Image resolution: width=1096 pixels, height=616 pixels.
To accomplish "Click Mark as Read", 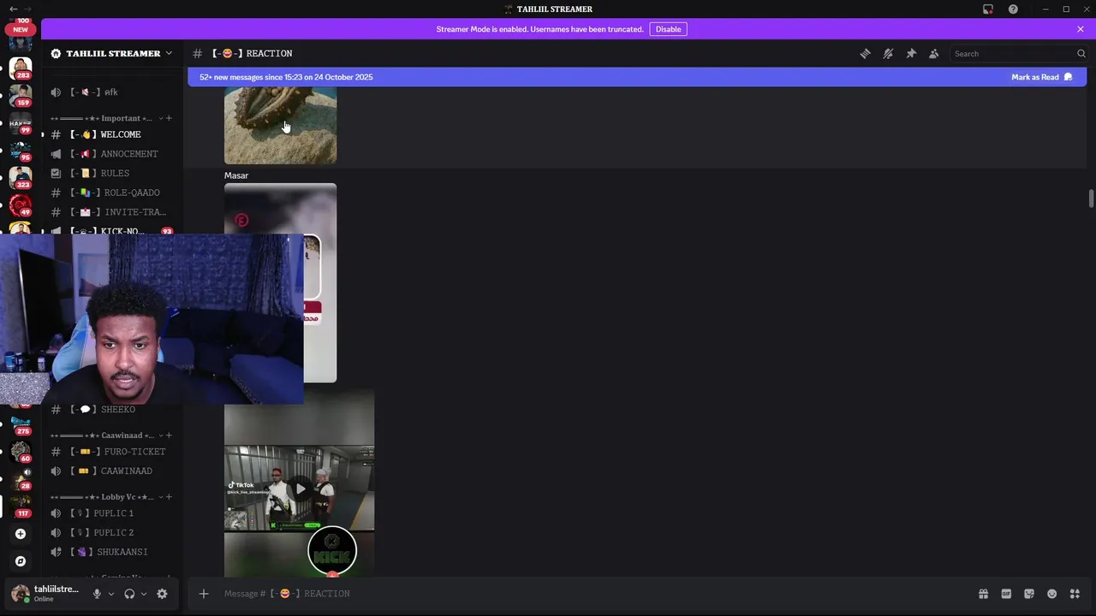I will 1041,77.
